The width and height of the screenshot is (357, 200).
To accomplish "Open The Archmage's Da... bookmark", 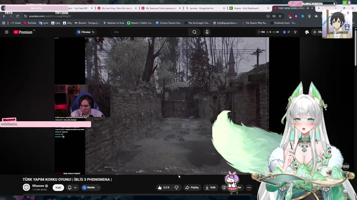I will 197,23.
